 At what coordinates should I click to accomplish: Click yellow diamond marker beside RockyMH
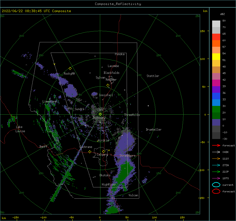[70, 69]
